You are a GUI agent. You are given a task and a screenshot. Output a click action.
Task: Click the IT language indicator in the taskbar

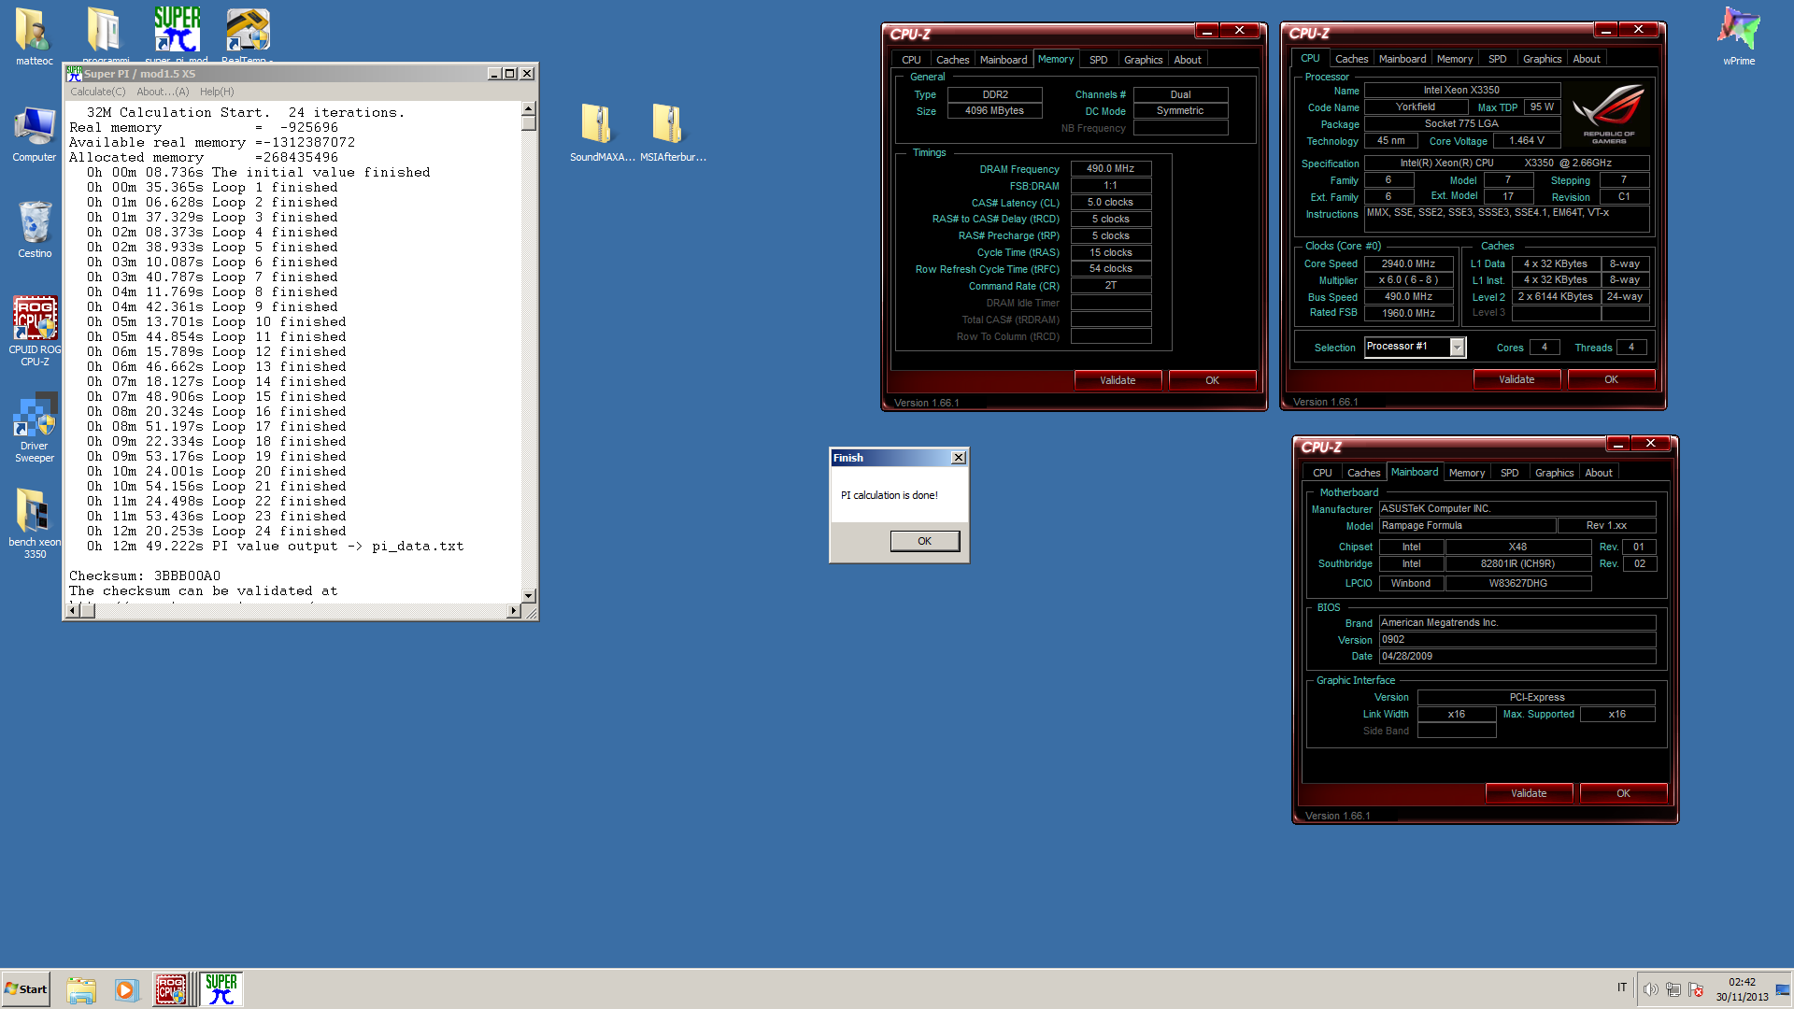1622,988
